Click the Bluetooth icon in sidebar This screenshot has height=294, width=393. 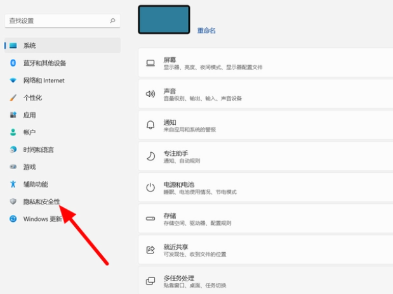(13, 63)
